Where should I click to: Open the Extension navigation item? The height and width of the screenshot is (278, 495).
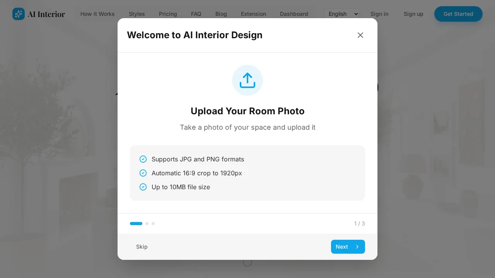(253, 14)
